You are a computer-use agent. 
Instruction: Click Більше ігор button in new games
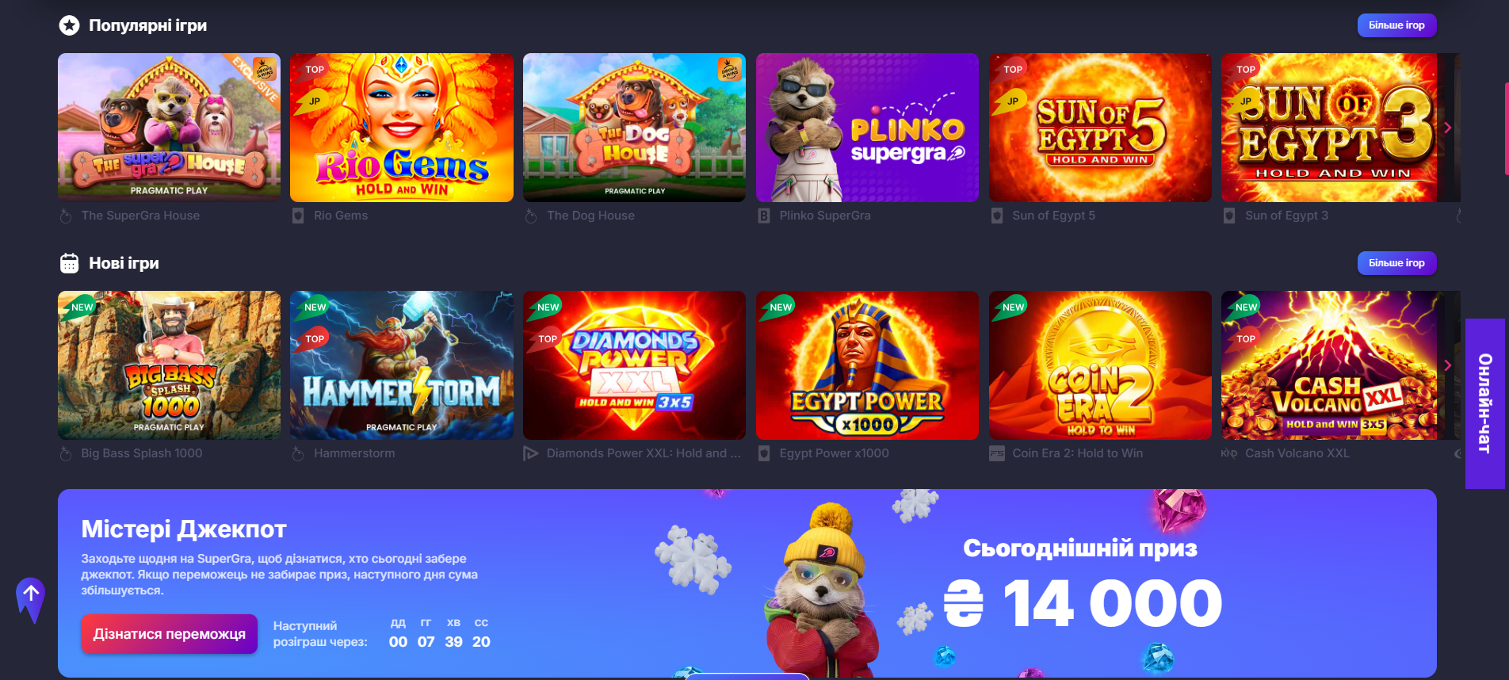[x=1396, y=263]
